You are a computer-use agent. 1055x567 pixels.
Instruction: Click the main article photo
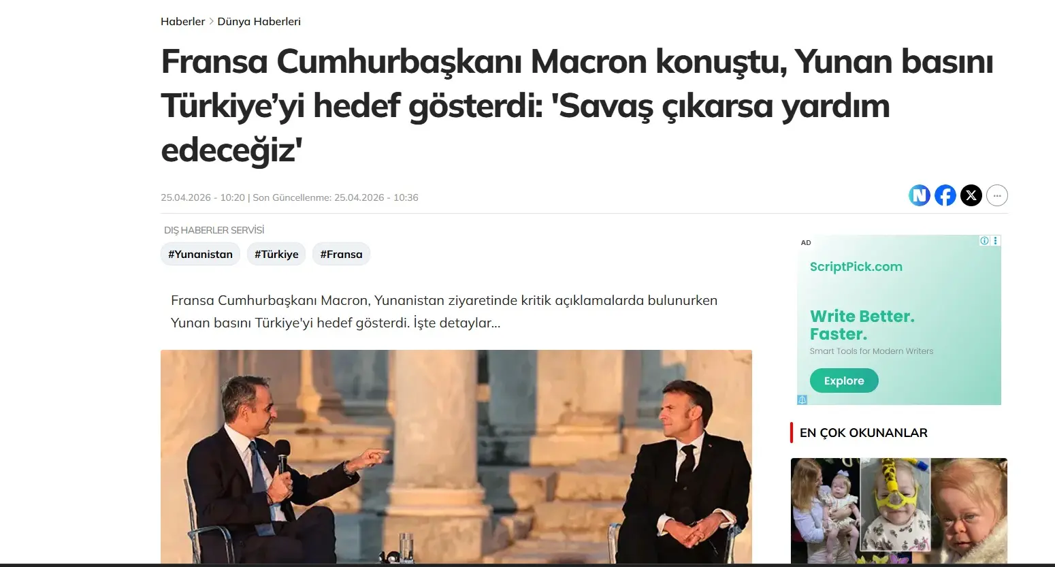point(456,457)
